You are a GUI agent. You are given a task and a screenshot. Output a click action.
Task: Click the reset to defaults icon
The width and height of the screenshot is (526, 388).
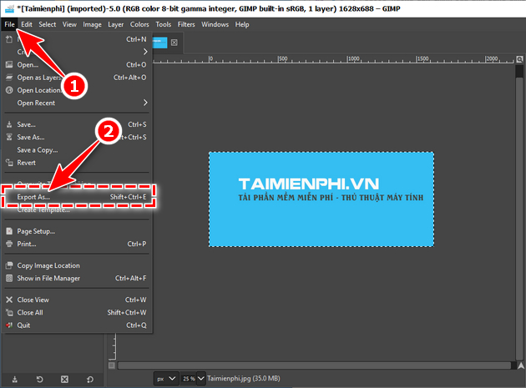[x=90, y=380]
